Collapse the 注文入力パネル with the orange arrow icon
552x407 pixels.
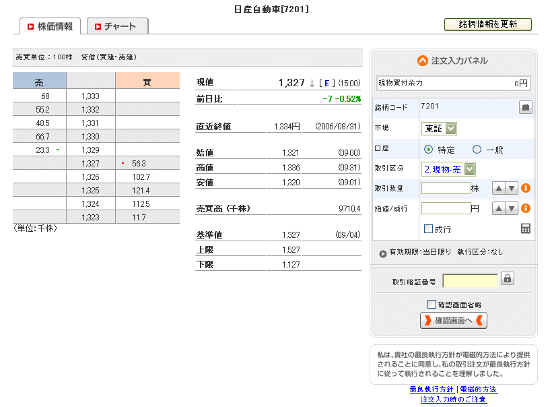(423, 61)
